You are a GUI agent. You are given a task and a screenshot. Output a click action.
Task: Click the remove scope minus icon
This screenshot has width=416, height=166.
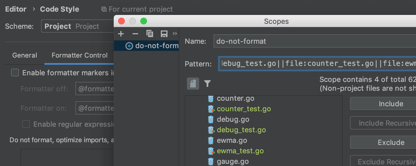pyautogui.click(x=135, y=34)
